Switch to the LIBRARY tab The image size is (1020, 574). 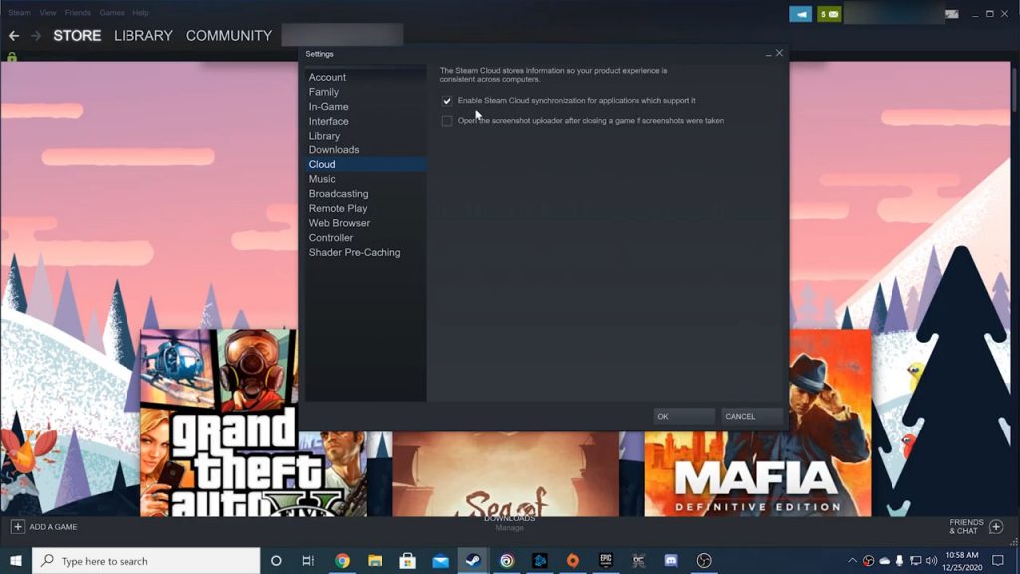coord(143,36)
